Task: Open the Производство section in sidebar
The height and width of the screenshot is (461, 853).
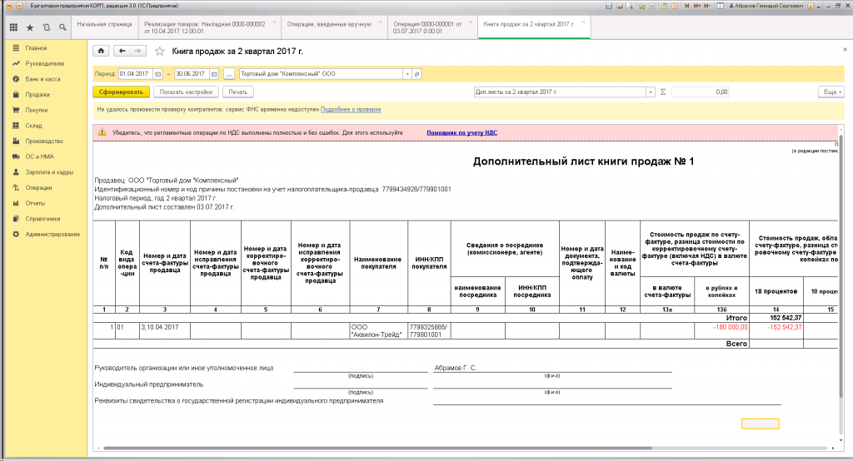Action: [x=44, y=141]
